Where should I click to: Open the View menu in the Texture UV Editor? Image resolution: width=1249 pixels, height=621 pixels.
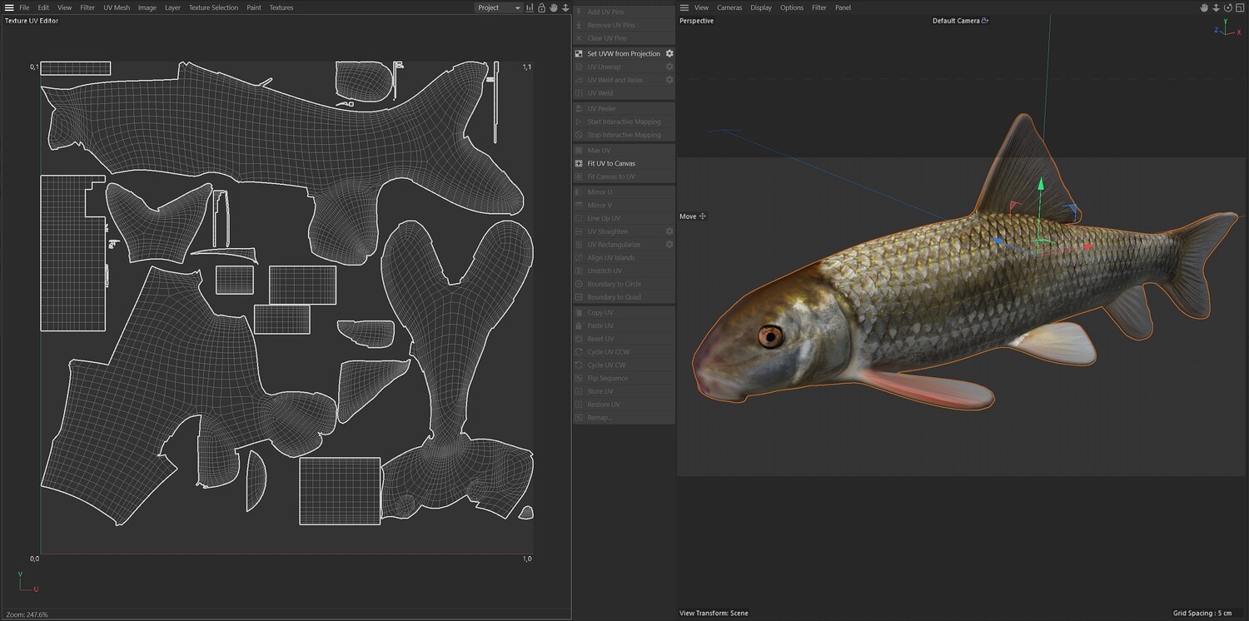click(64, 7)
